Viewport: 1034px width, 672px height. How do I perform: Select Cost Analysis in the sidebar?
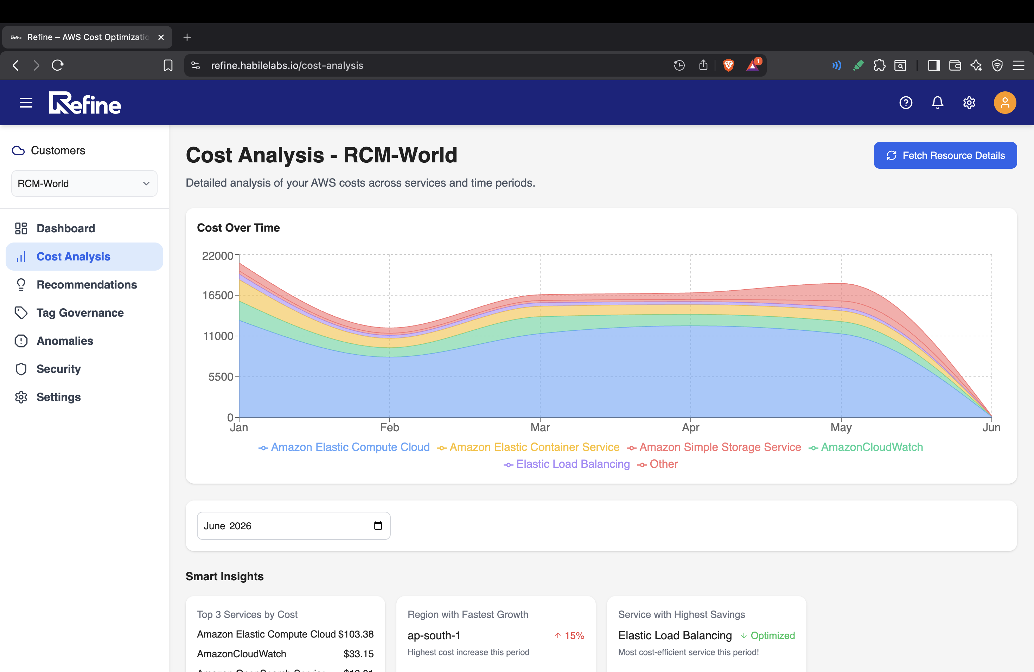(84, 257)
